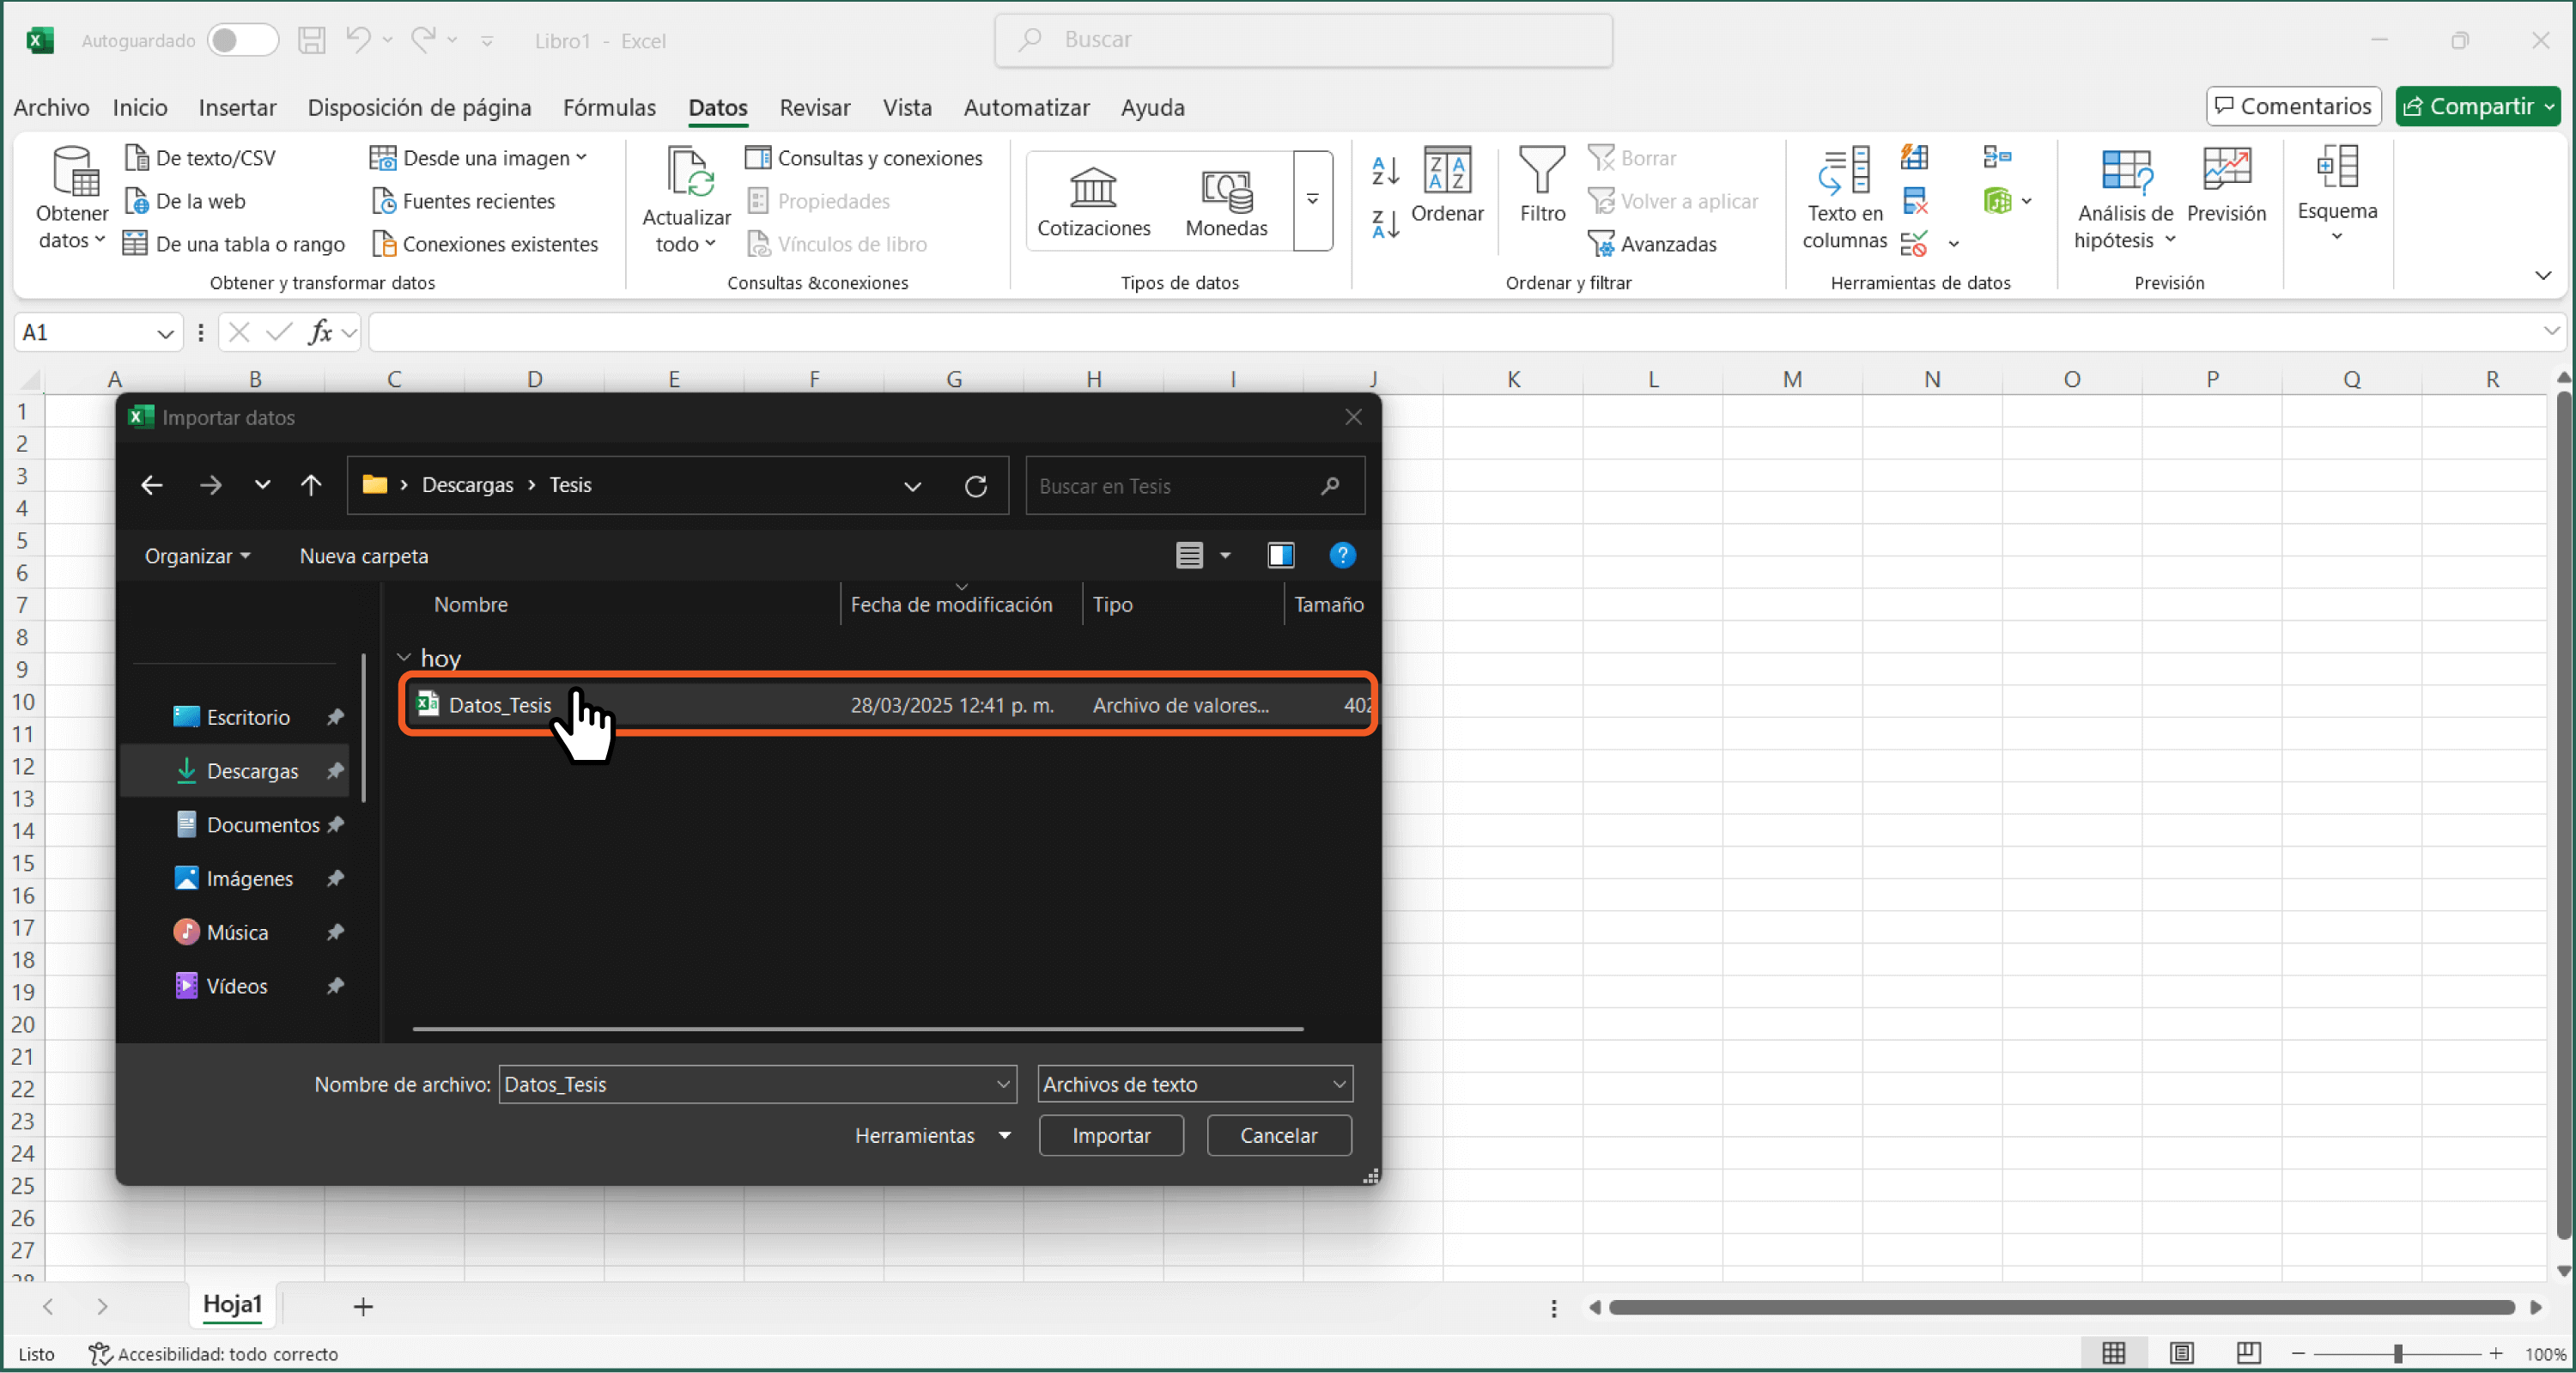Open Análisis de hipótesis menu
This screenshot has width=2576, height=1373.
tap(2125, 198)
